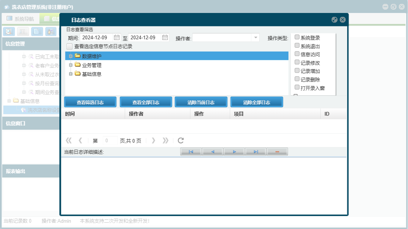Expand the 基础信息 node in log tree
Viewport: 408px width, 229px height.
point(71,74)
